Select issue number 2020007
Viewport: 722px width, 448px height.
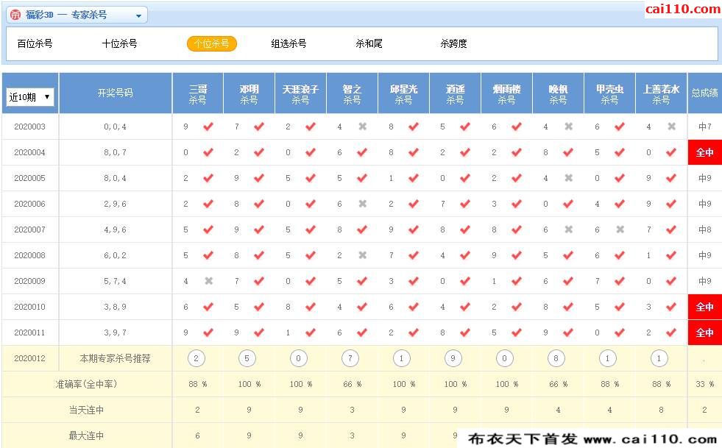[x=30, y=230]
